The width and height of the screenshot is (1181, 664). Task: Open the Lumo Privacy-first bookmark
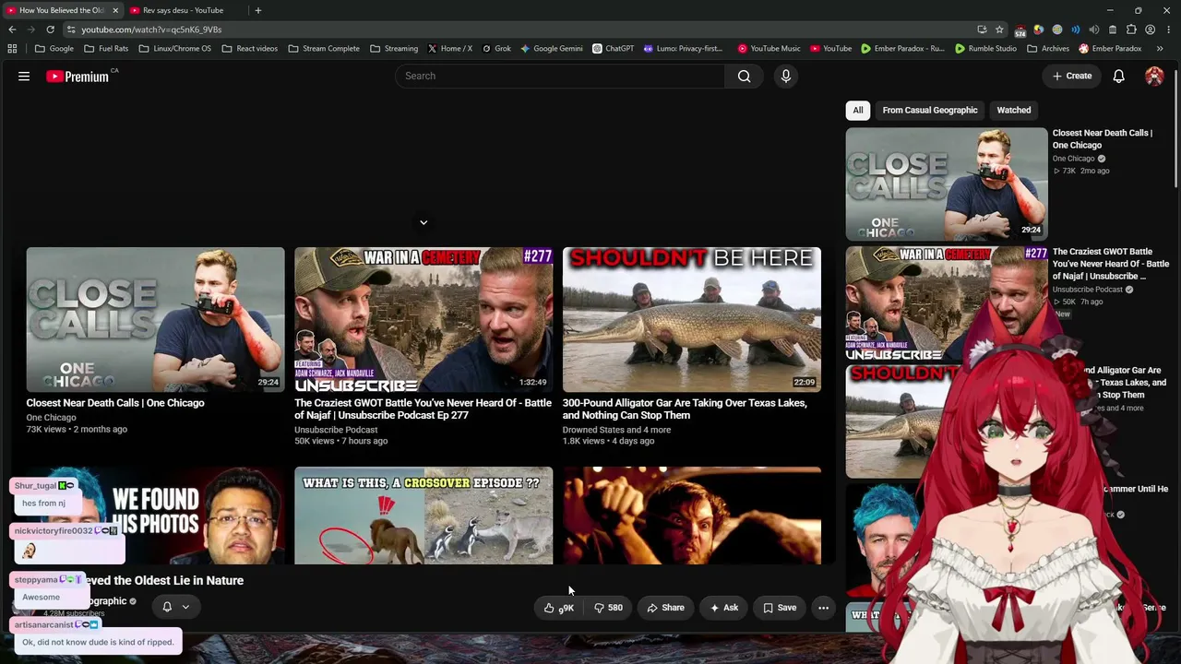click(x=683, y=49)
